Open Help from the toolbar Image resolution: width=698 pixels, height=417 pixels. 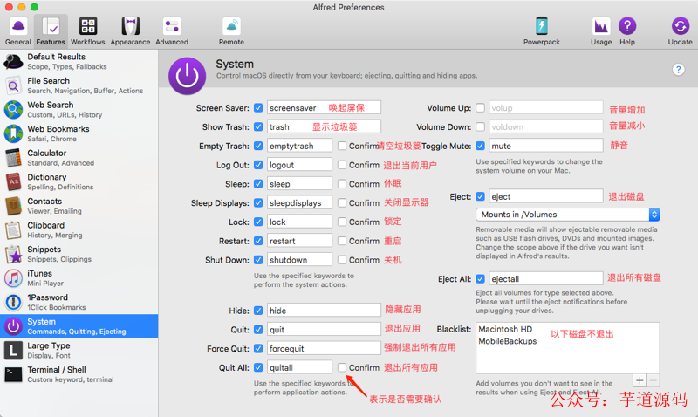click(627, 31)
